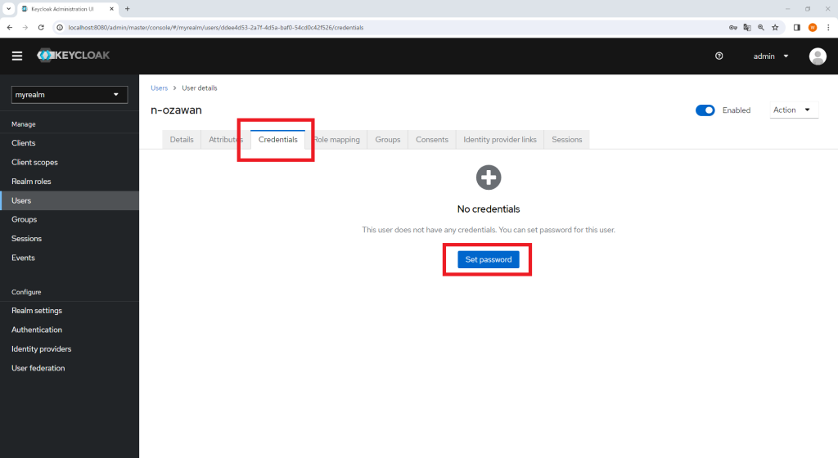Select the Credentials tab
The width and height of the screenshot is (838, 458).
[278, 139]
